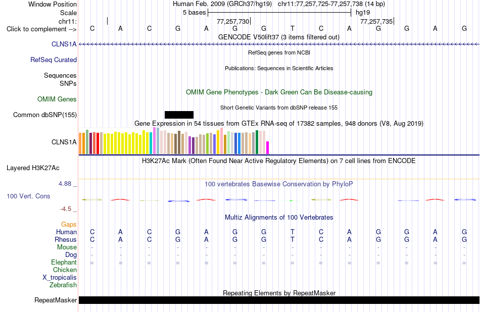Click the -4.5 PhyloP lower limit value
Screen dimensions: 480x312
(x=66, y=209)
